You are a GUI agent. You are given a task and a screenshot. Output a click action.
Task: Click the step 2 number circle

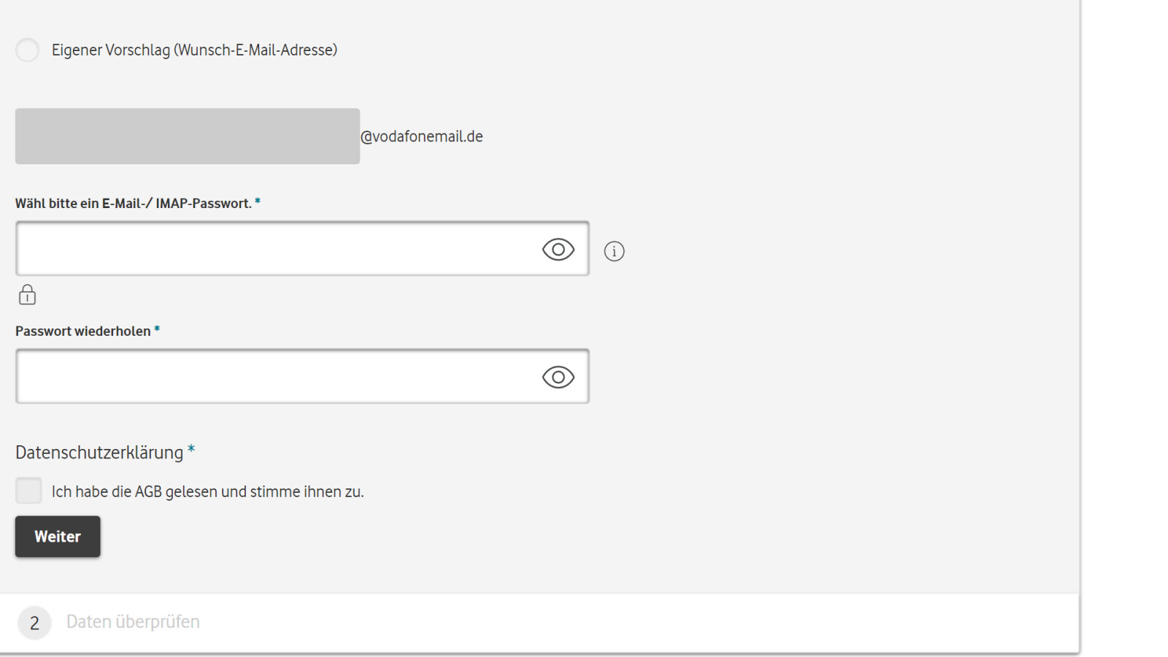[34, 622]
